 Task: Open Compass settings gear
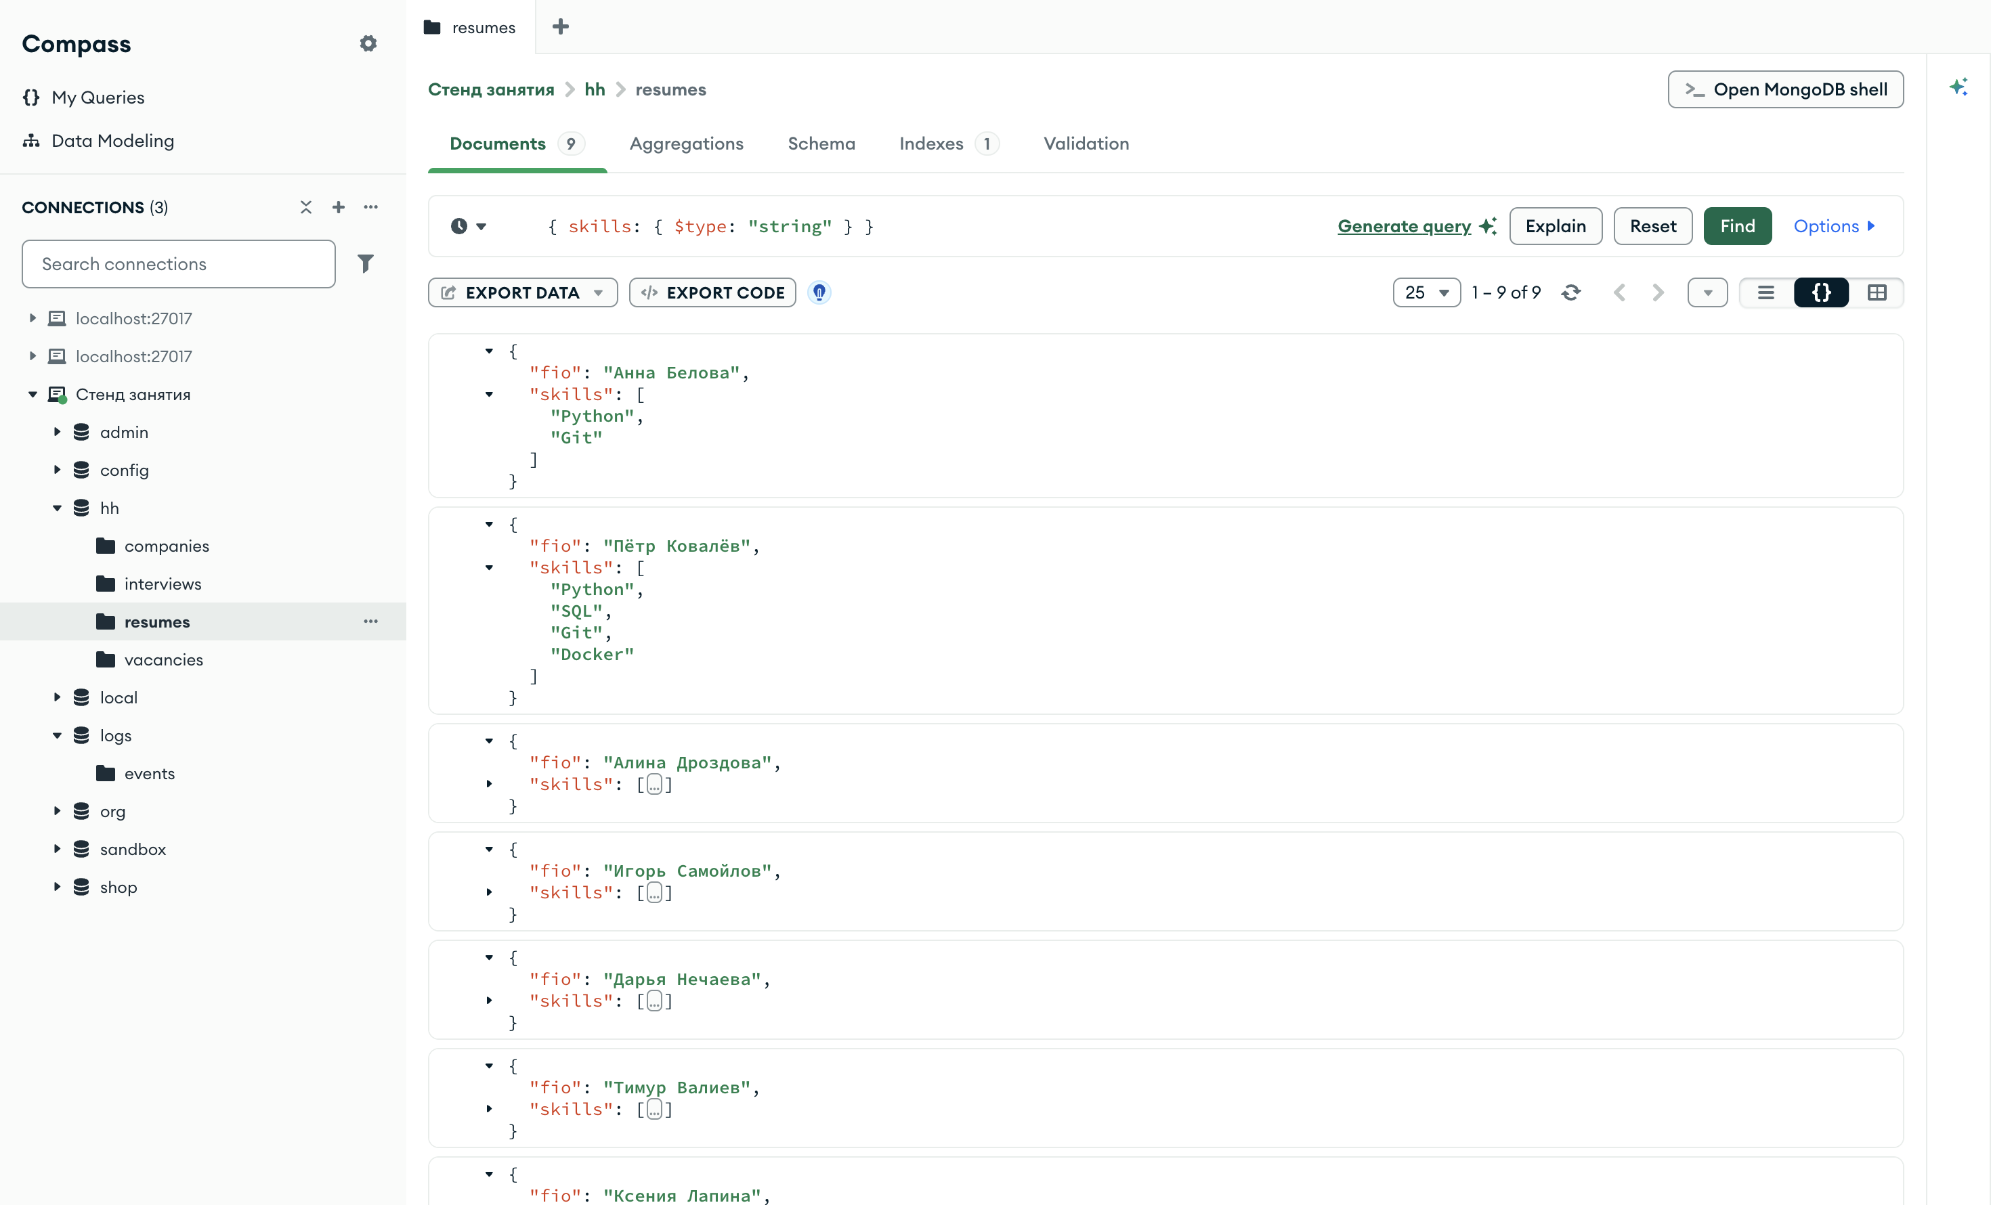368,43
